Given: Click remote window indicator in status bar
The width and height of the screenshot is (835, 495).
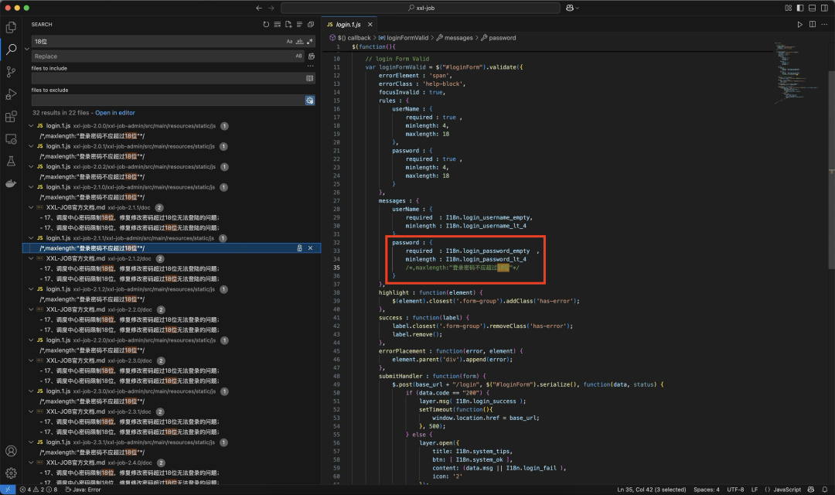Looking at the screenshot, I should 8,490.
